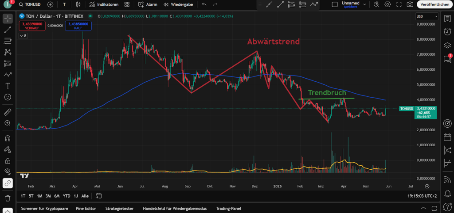Open quick search lightning icon

376,4
